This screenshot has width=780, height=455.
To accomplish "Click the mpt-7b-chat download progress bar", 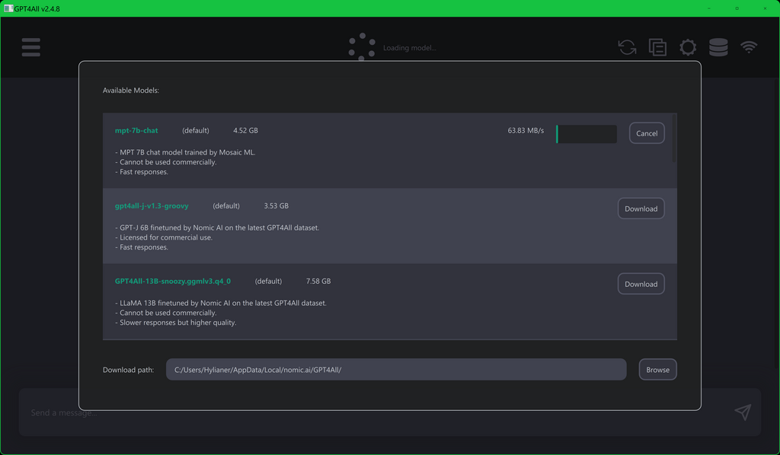I will pos(587,134).
